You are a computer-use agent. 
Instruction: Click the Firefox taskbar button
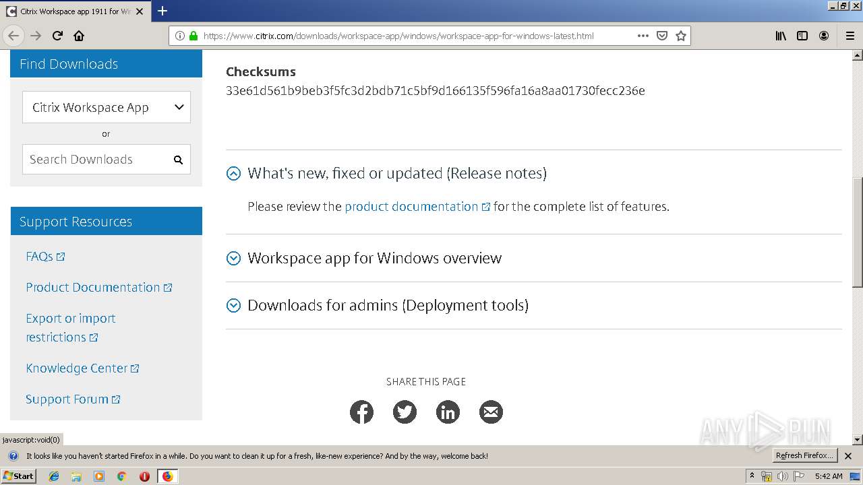pyautogui.click(x=167, y=476)
